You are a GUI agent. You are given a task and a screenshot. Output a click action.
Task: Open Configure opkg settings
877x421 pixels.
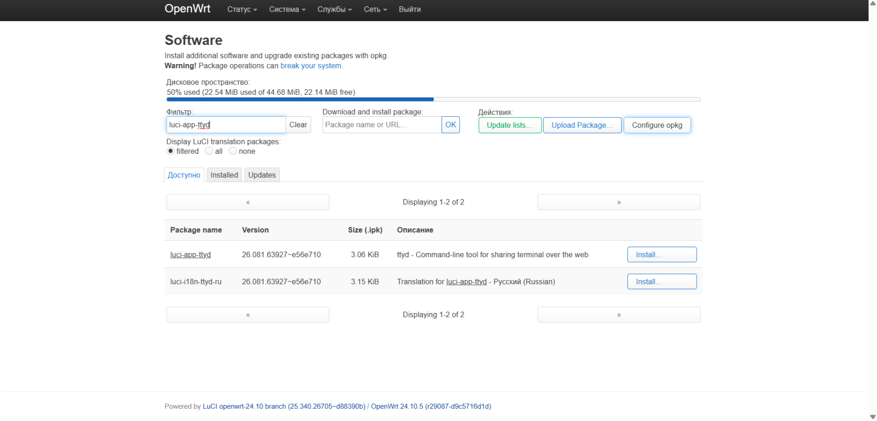657,125
